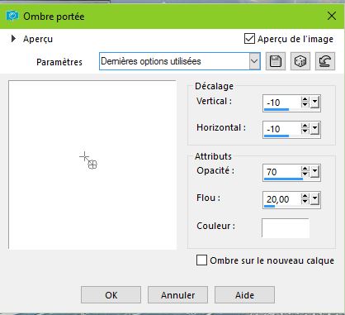Click the Annuler button

(x=177, y=295)
